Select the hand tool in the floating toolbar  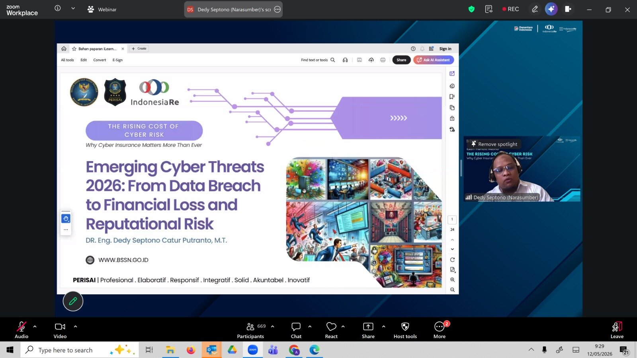pos(66,218)
